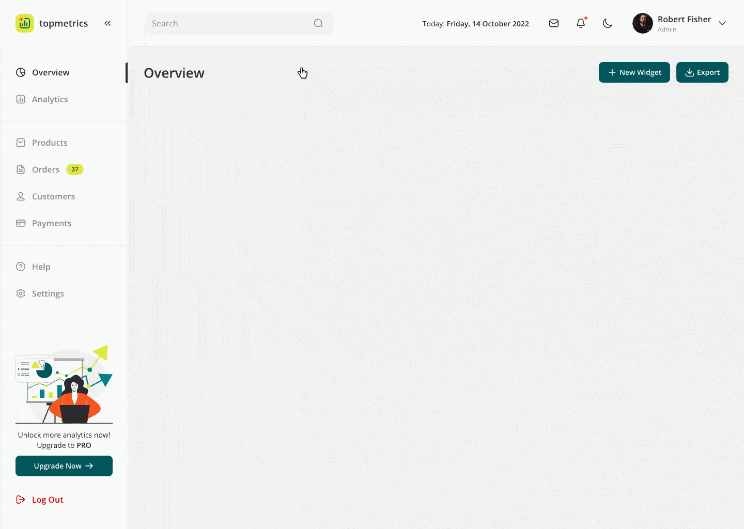Viewport: 744px width, 529px height.
Task: Open Orders with 37 badge
Action: [46, 169]
